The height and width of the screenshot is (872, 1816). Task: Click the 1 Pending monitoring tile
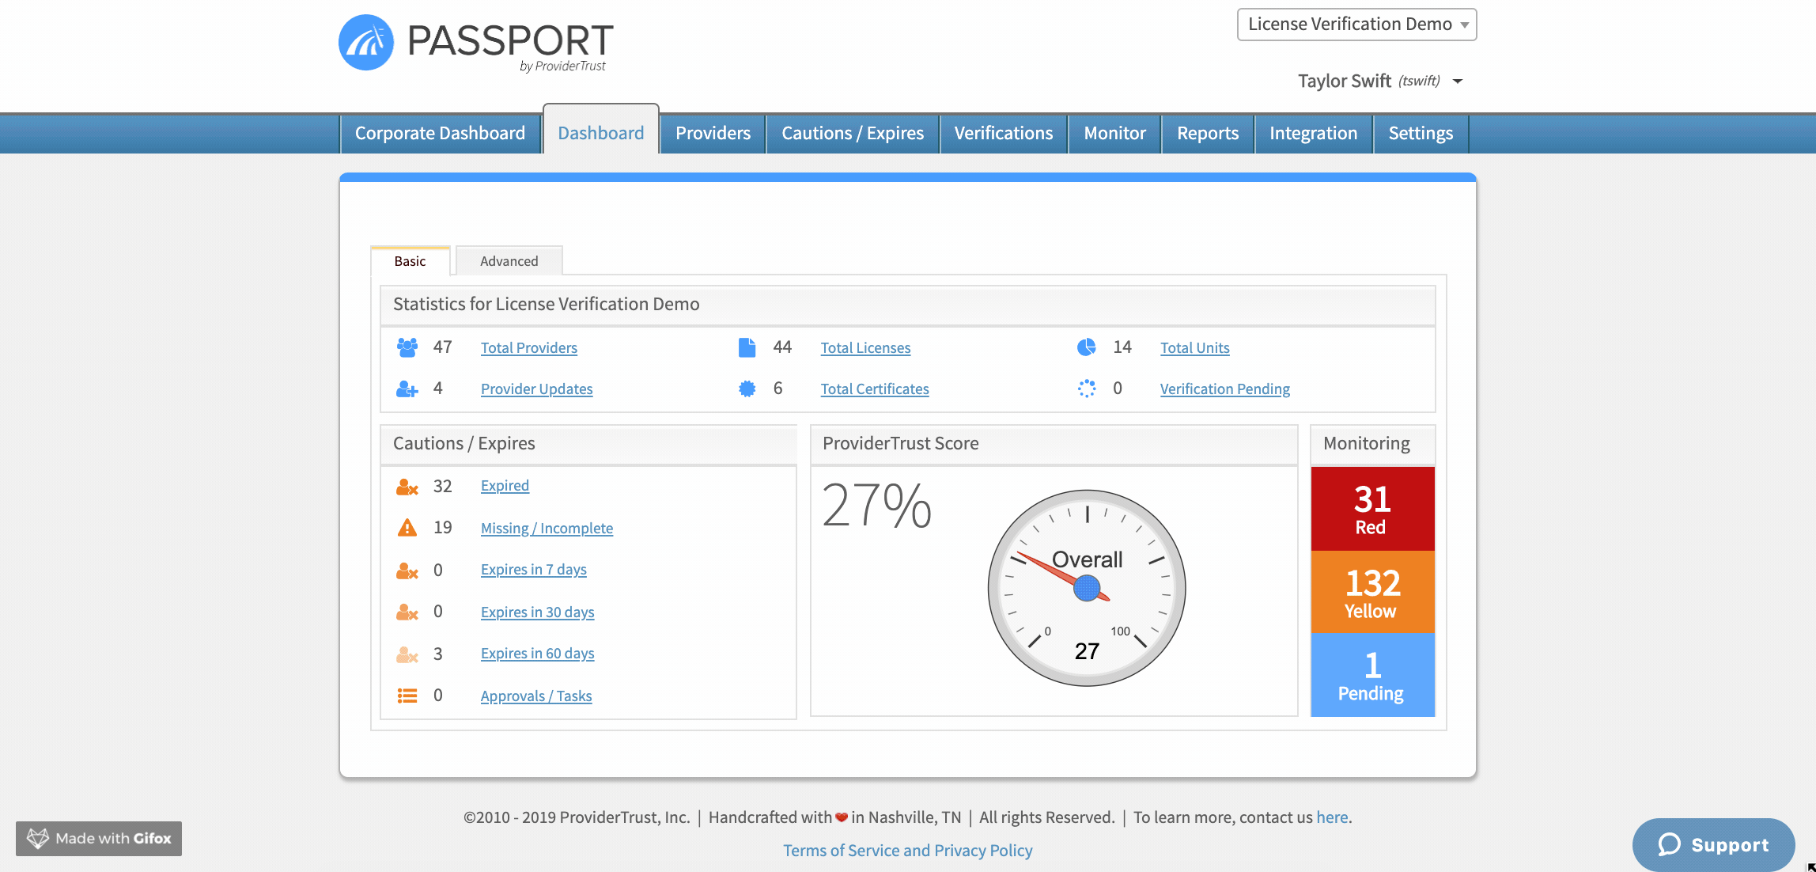pos(1372,675)
